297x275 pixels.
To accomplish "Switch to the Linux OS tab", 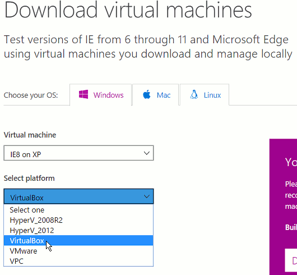I will click(x=205, y=95).
